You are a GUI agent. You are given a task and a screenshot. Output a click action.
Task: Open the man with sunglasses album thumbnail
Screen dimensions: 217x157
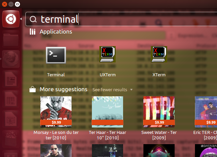[56, 151]
